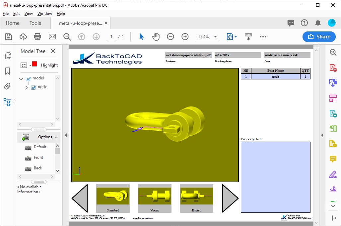Open the Fill & Sign pen tool
Screen dimensions: 341x226
pos(333,174)
